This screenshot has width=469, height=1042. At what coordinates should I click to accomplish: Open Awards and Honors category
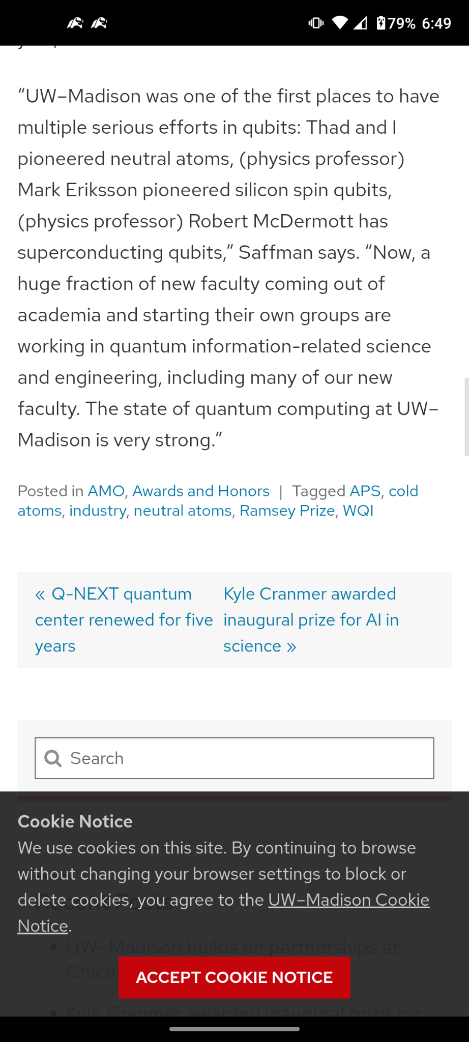pyautogui.click(x=201, y=491)
